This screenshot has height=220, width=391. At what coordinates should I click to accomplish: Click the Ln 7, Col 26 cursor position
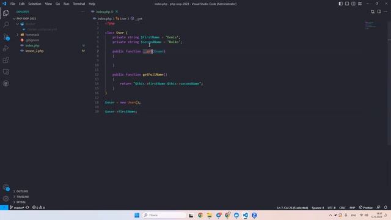click(293, 208)
